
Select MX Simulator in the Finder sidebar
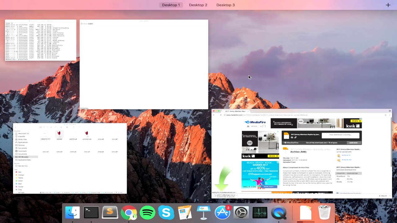click(x=26, y=157)
